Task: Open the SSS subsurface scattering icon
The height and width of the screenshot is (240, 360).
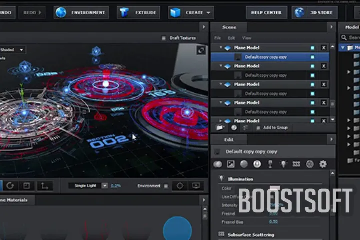Action: click(296, 164)
